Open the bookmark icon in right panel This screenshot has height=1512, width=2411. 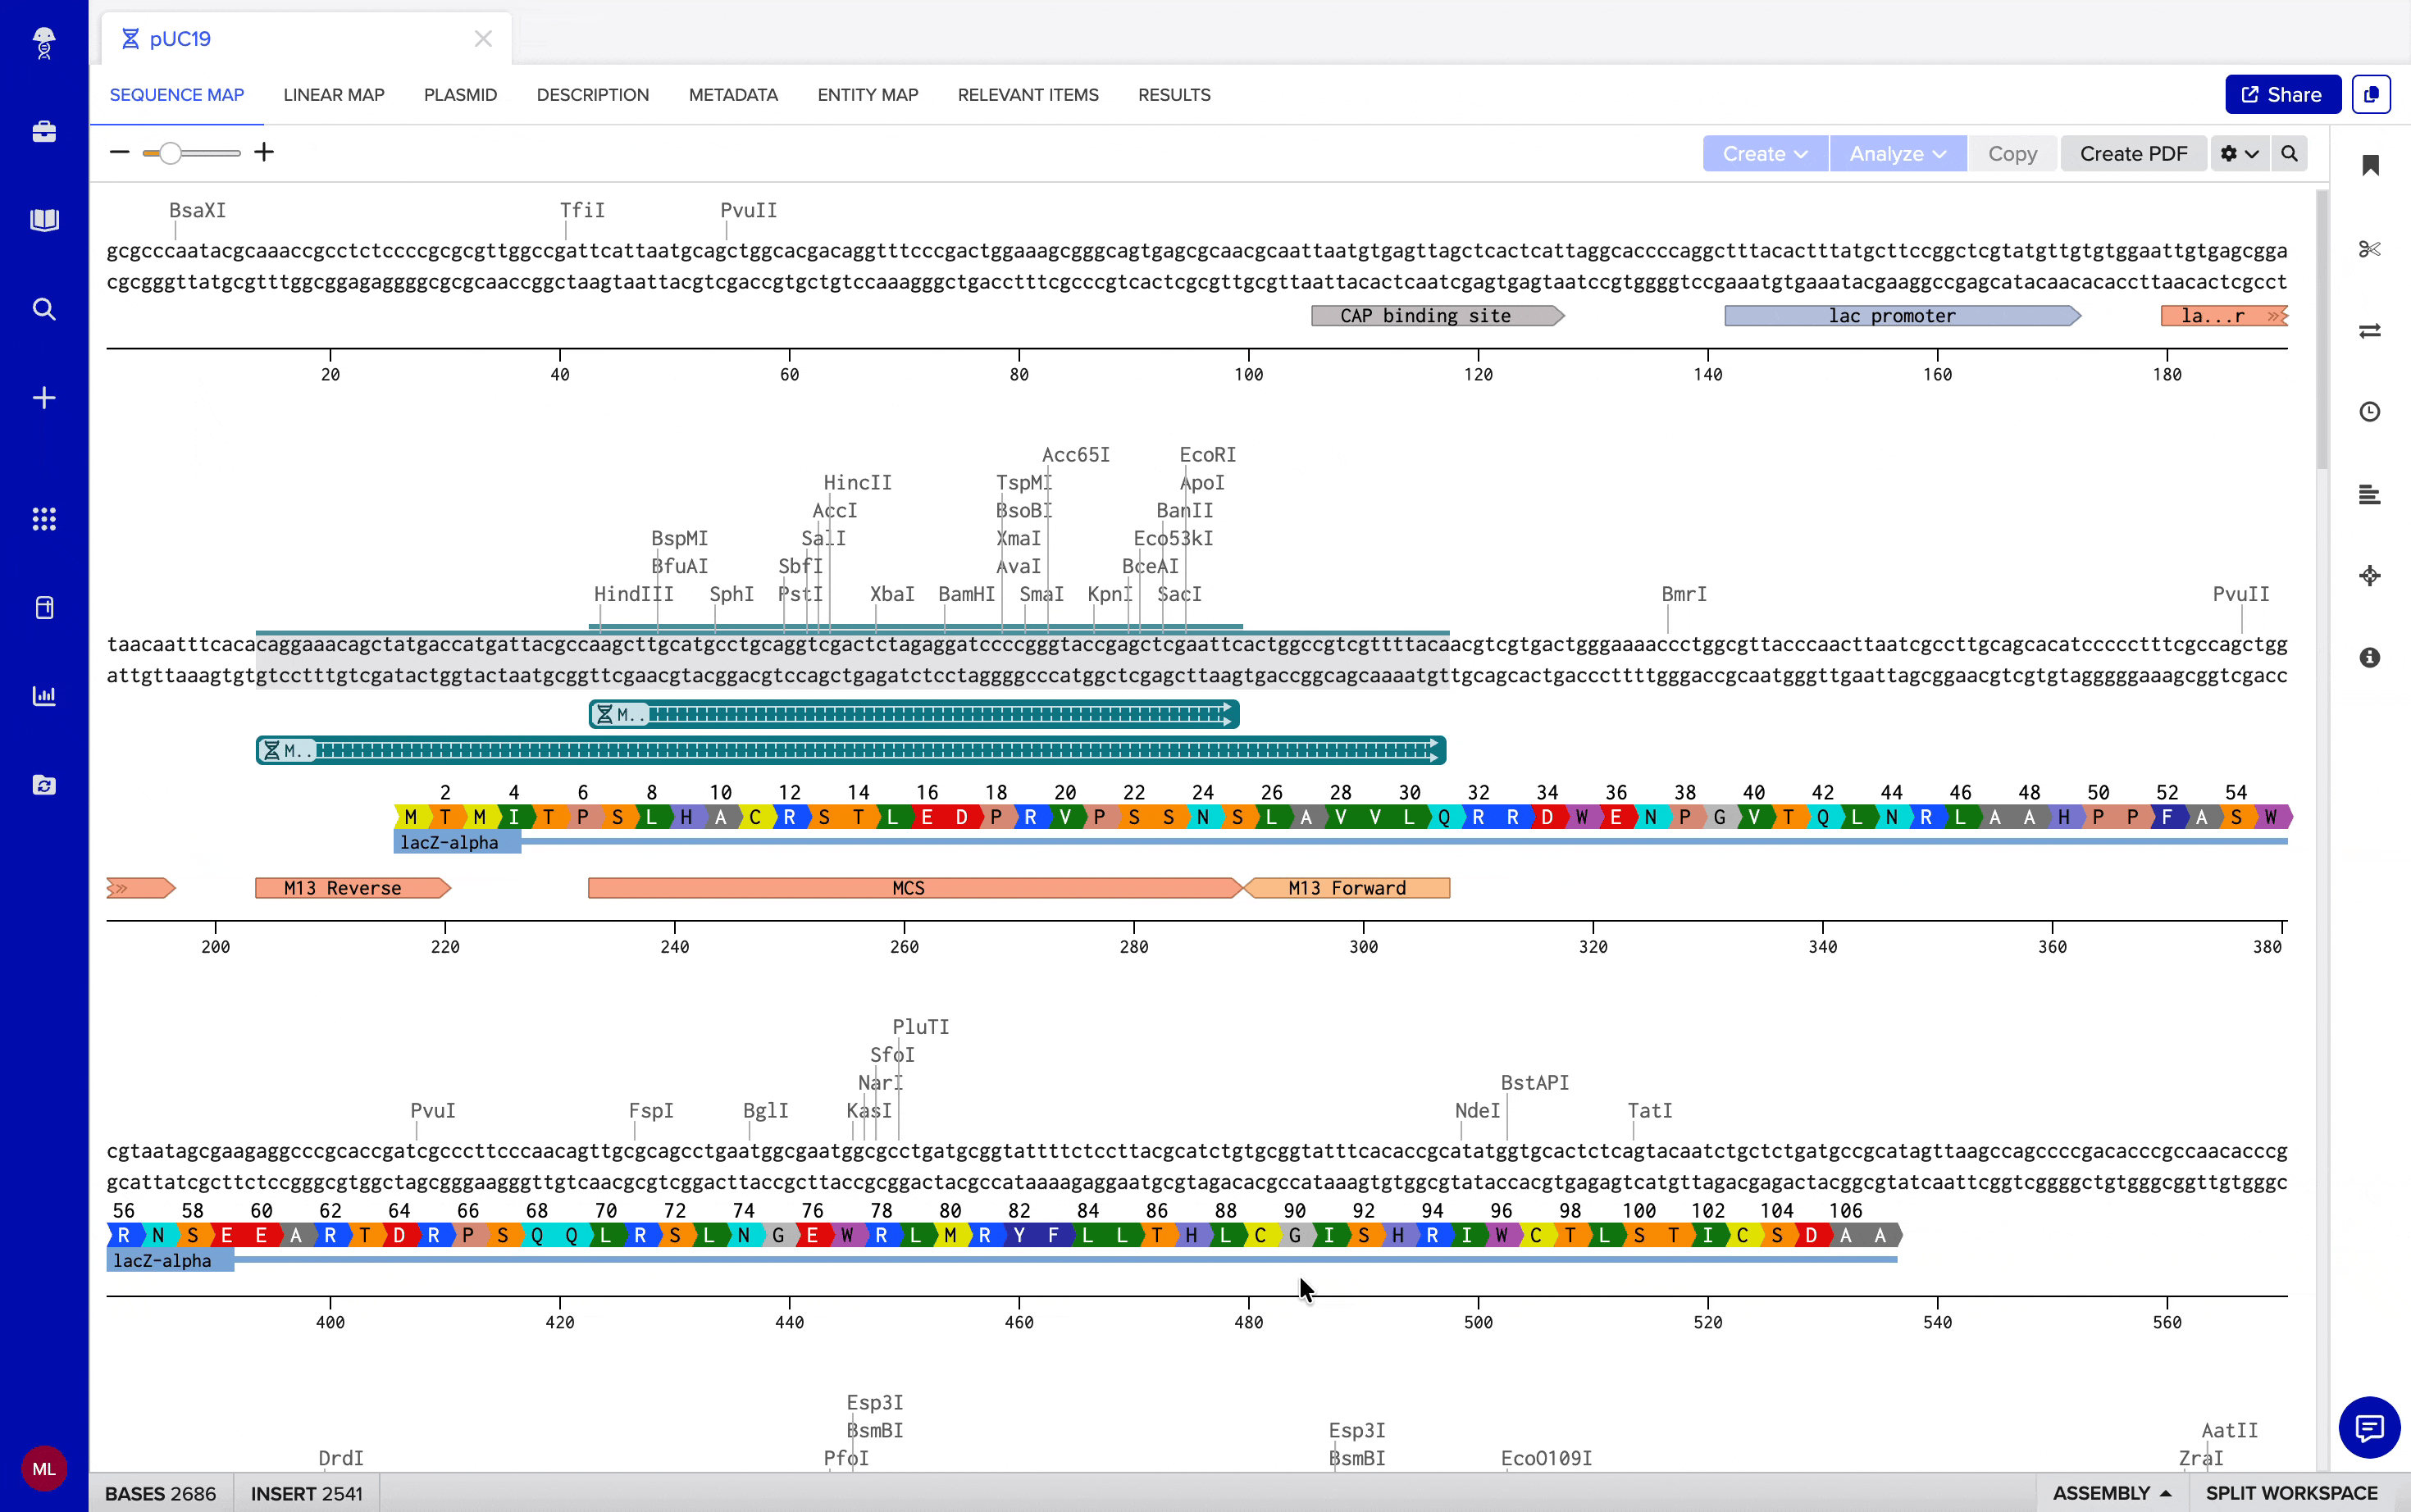(x=2369, y=165)
